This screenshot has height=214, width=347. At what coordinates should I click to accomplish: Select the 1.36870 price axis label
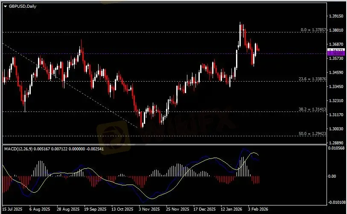pos(336,44)
